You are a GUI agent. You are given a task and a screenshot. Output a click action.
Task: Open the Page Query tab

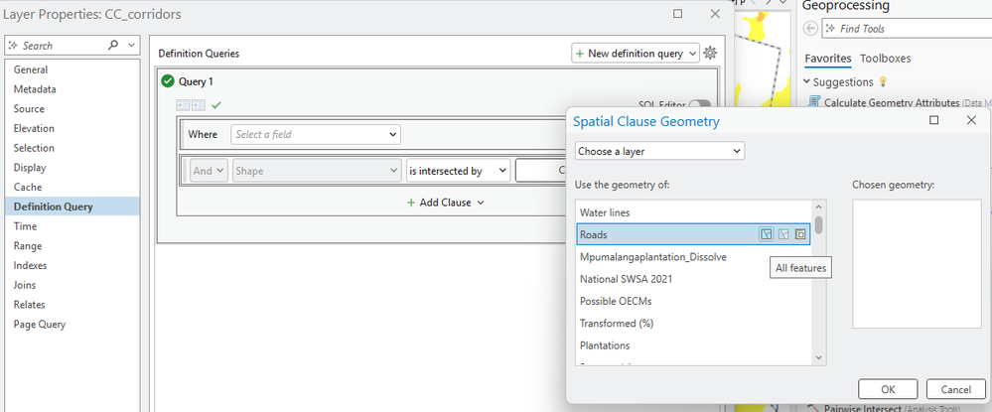[x=40, y=325]
